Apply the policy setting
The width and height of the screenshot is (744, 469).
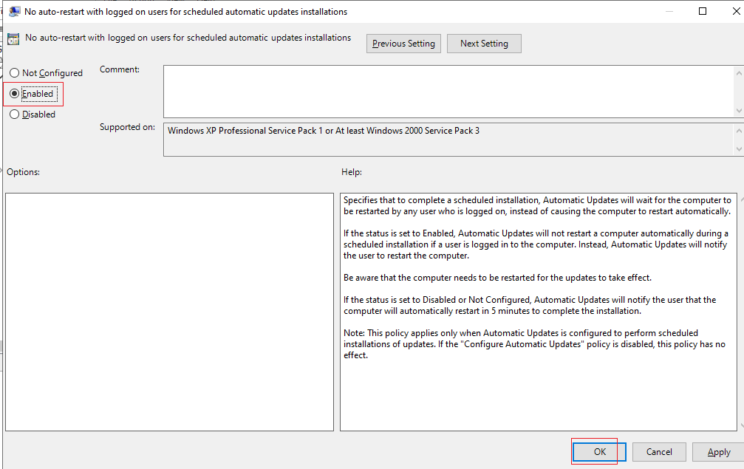pyautogui.click(x=718, y=452)
